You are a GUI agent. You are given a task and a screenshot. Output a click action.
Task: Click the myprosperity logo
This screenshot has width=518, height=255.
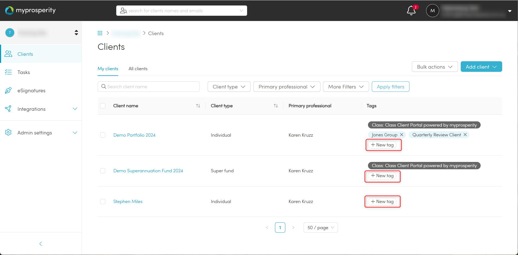point(30,10)
